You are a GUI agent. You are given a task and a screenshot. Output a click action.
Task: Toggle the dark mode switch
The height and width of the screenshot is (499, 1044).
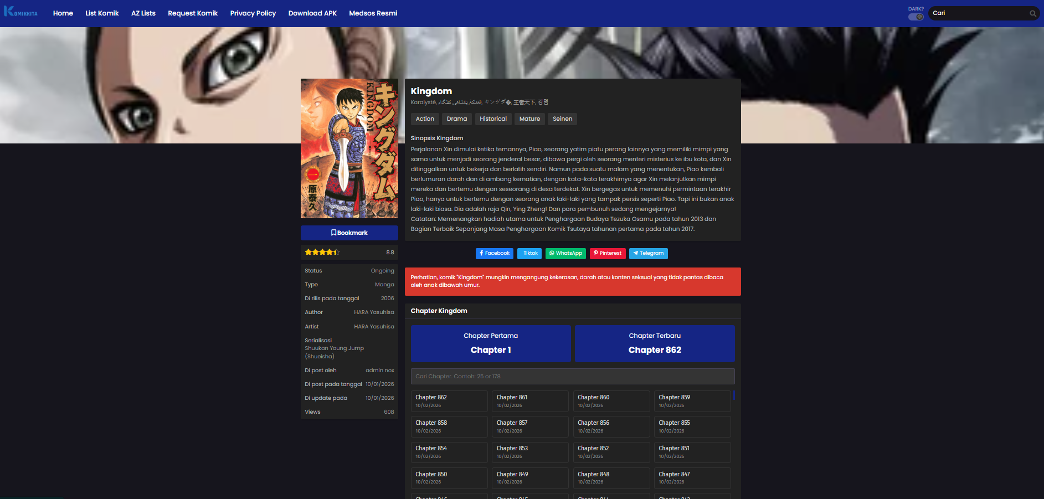[916, 17]
